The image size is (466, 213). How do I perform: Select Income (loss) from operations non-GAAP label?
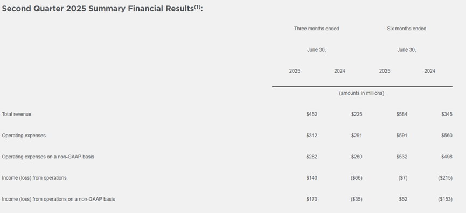tap(58, 199)
